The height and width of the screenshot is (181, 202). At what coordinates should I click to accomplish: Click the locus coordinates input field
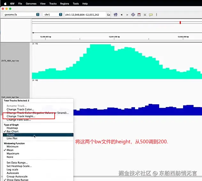click(x=85, y=15)
